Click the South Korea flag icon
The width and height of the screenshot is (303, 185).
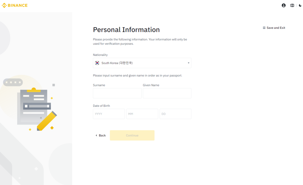(x=97, y=63)
